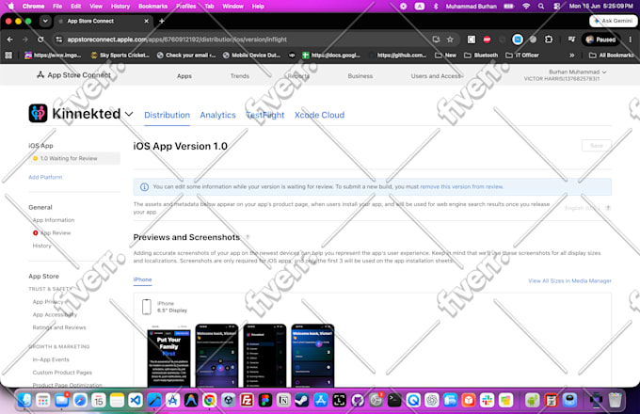Screen dimensions: 640x414
Task: Open the History menu in the menu bar
Action: click(x=120, y=7)
